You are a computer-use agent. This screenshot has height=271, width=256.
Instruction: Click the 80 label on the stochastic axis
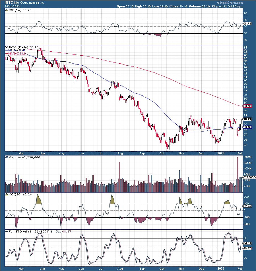click(245, 238)
